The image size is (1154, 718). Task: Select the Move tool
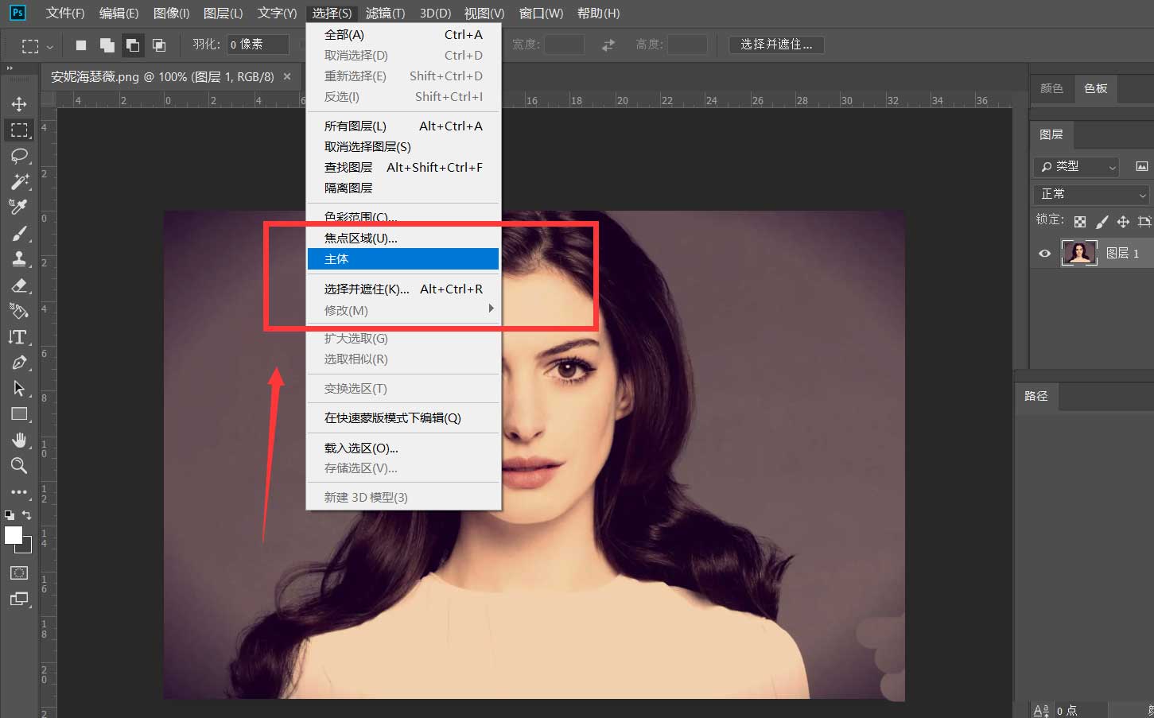19,104
